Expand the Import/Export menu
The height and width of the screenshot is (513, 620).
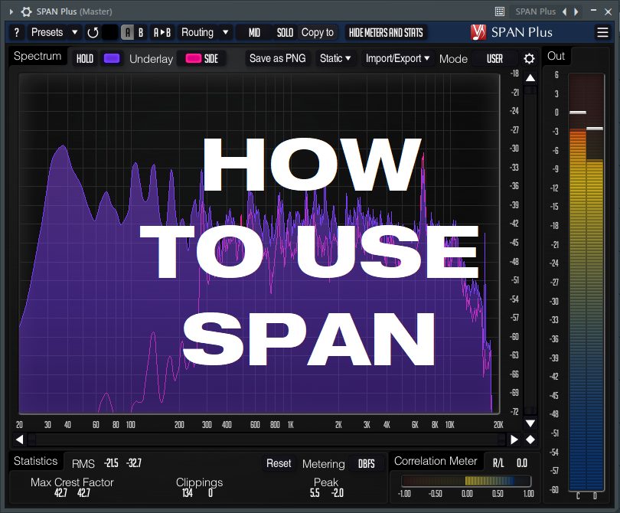(x=397, y=57)
